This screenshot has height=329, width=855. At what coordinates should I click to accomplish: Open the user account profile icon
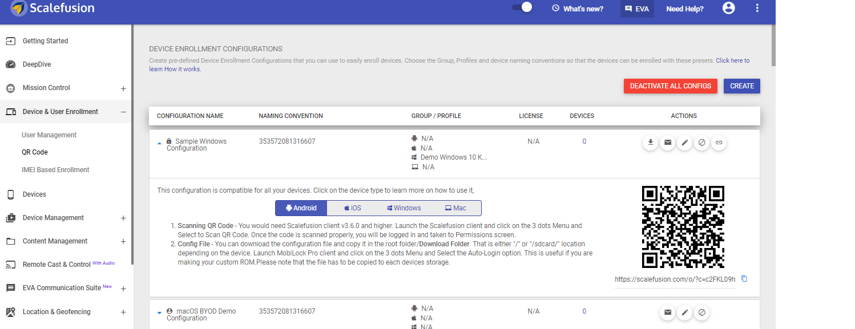(x=728, y=8)
